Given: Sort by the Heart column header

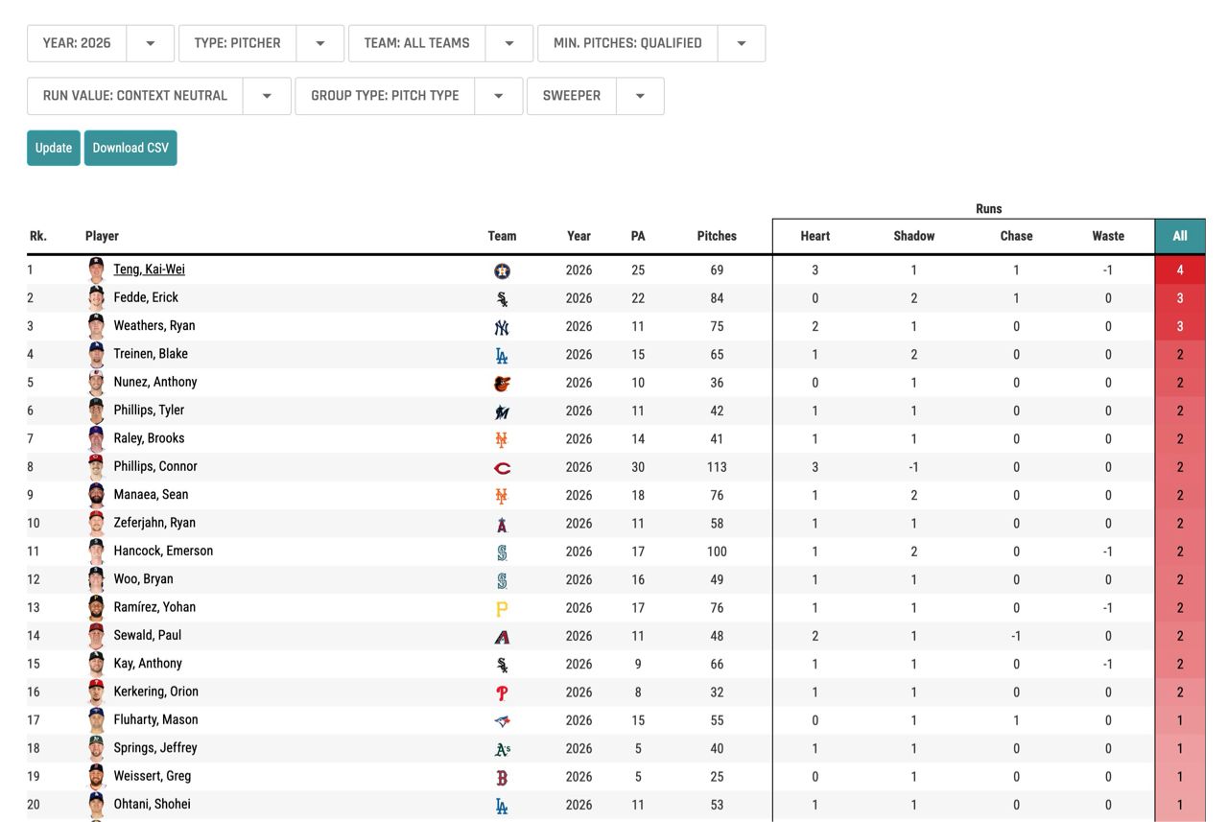Looking at the screenshot, I should [x=815, y=236].
